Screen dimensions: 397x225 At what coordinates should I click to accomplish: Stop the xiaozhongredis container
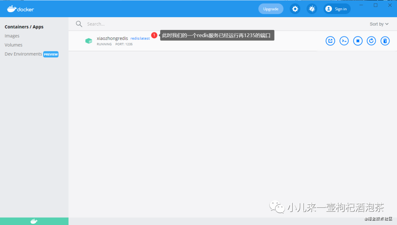tap(358, 41)
